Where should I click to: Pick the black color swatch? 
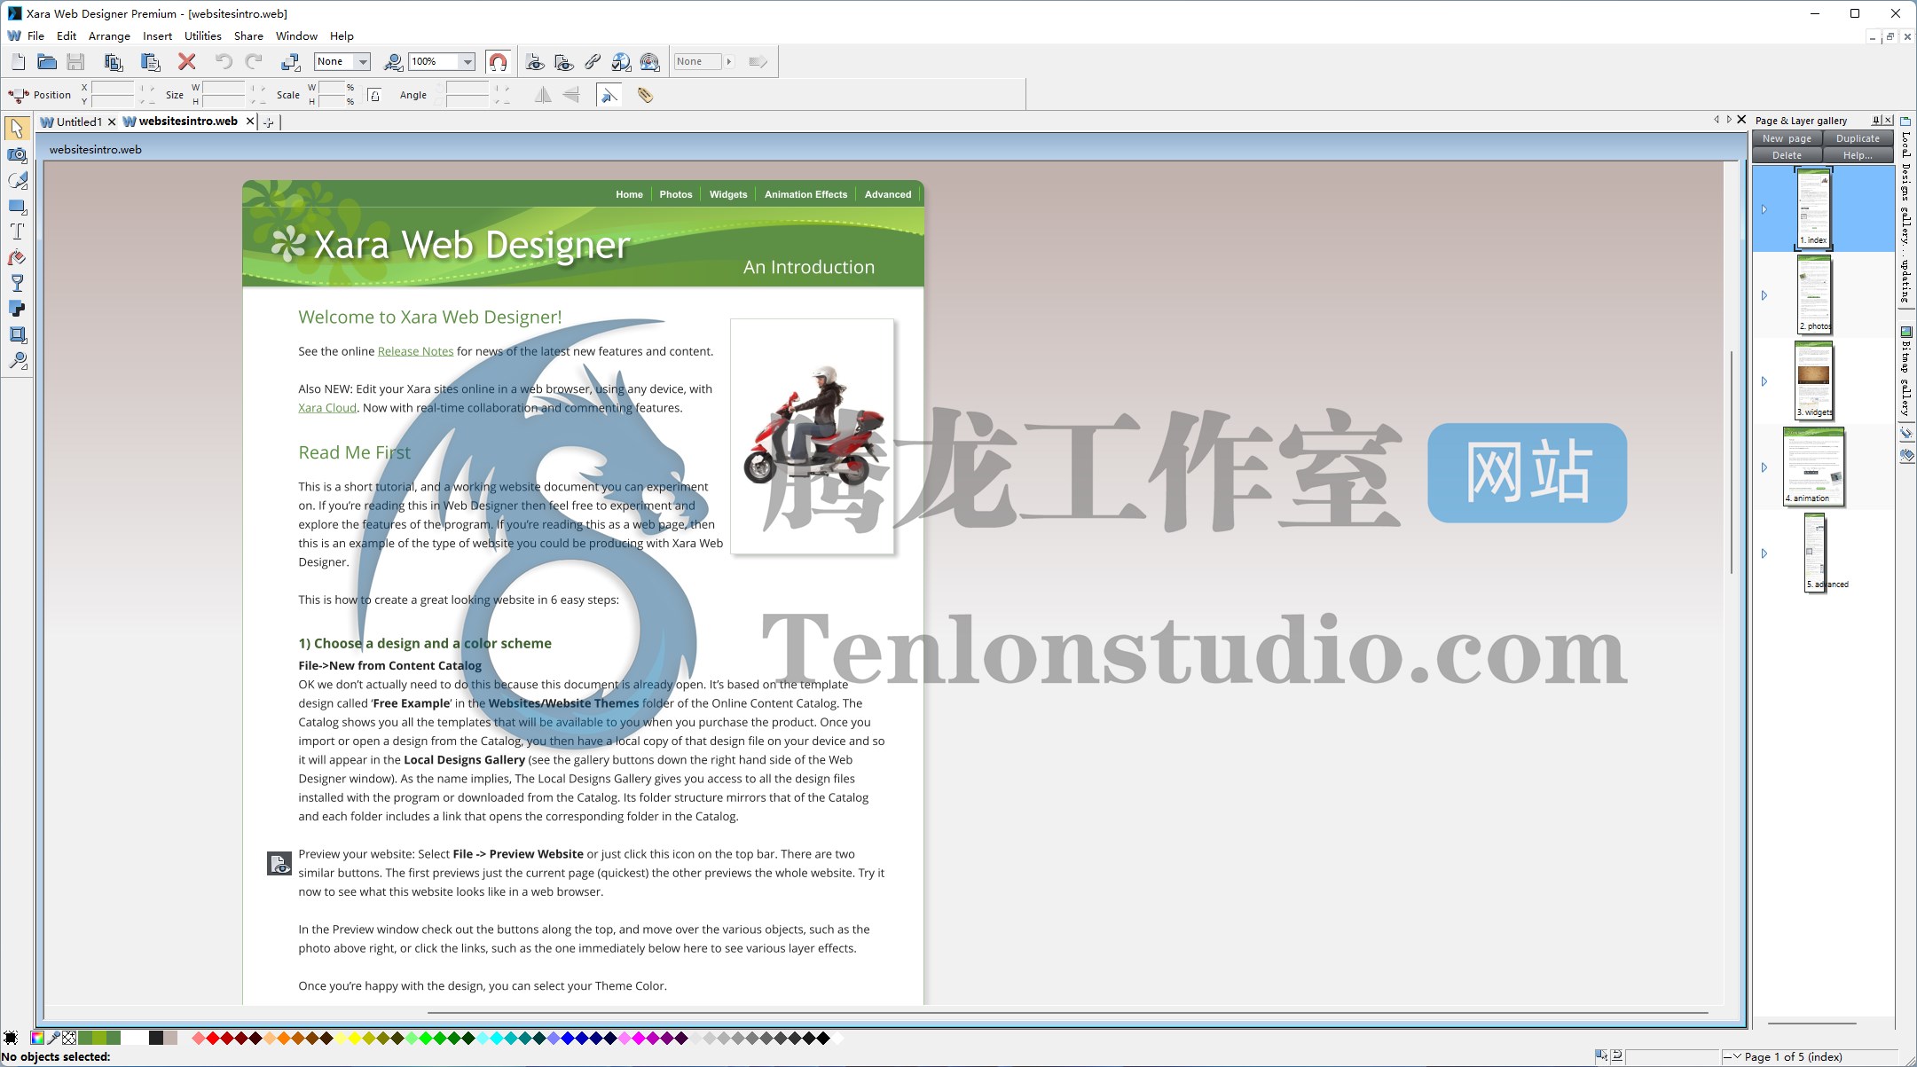[823, 1038]
